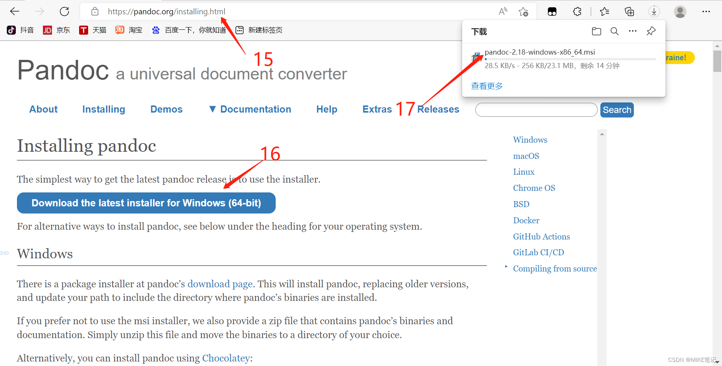
Task: Follow the Chocolatey link
Action: (x=226, y=358)
